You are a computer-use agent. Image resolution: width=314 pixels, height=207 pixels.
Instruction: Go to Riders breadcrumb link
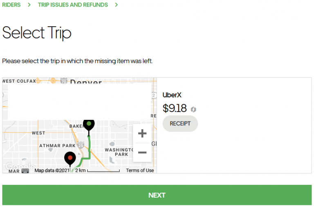[x=11, y=5]
